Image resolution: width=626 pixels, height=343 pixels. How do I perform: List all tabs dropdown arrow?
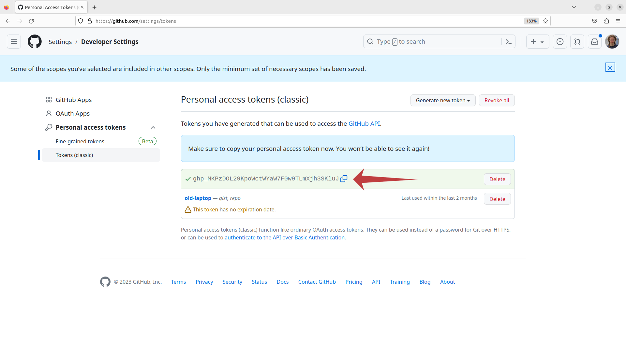click(x=574, y=7)
